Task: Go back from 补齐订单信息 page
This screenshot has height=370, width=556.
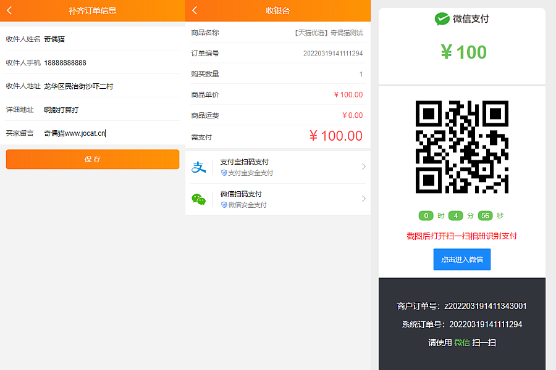Action: (x=9, y=10)
